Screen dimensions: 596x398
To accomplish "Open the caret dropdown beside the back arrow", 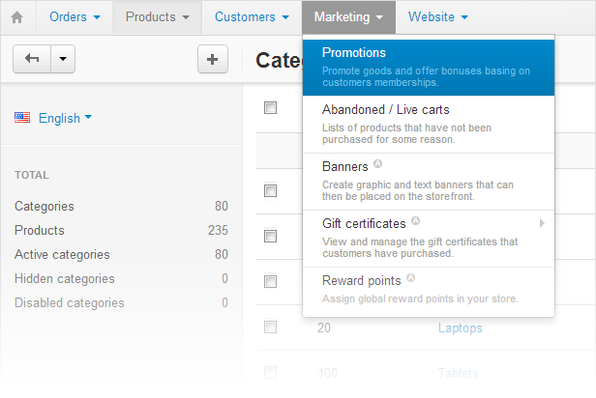I will click(x=62, y=59).
